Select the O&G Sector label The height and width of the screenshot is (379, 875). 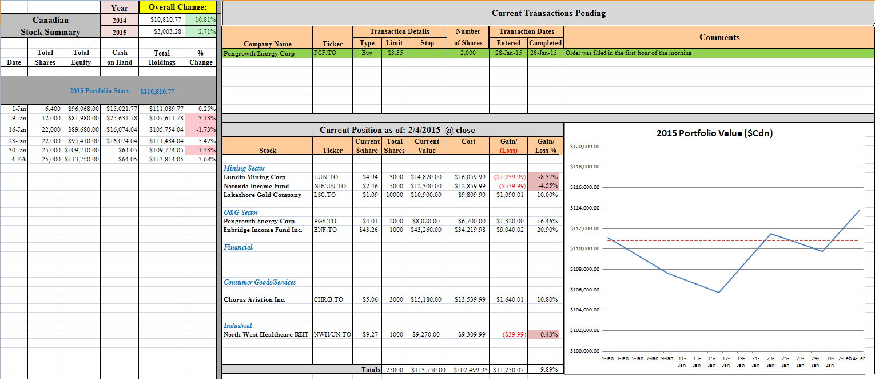[241, 212]
